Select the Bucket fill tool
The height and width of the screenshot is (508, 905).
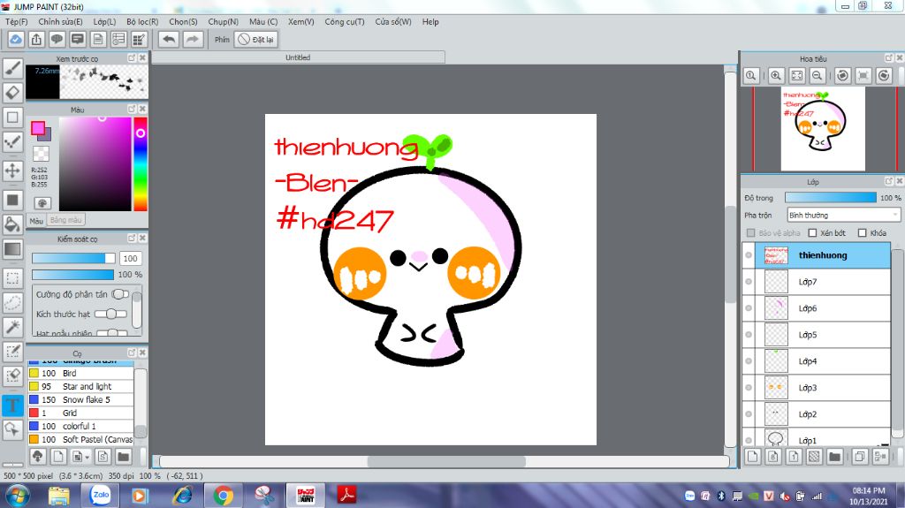pos(12,224)
